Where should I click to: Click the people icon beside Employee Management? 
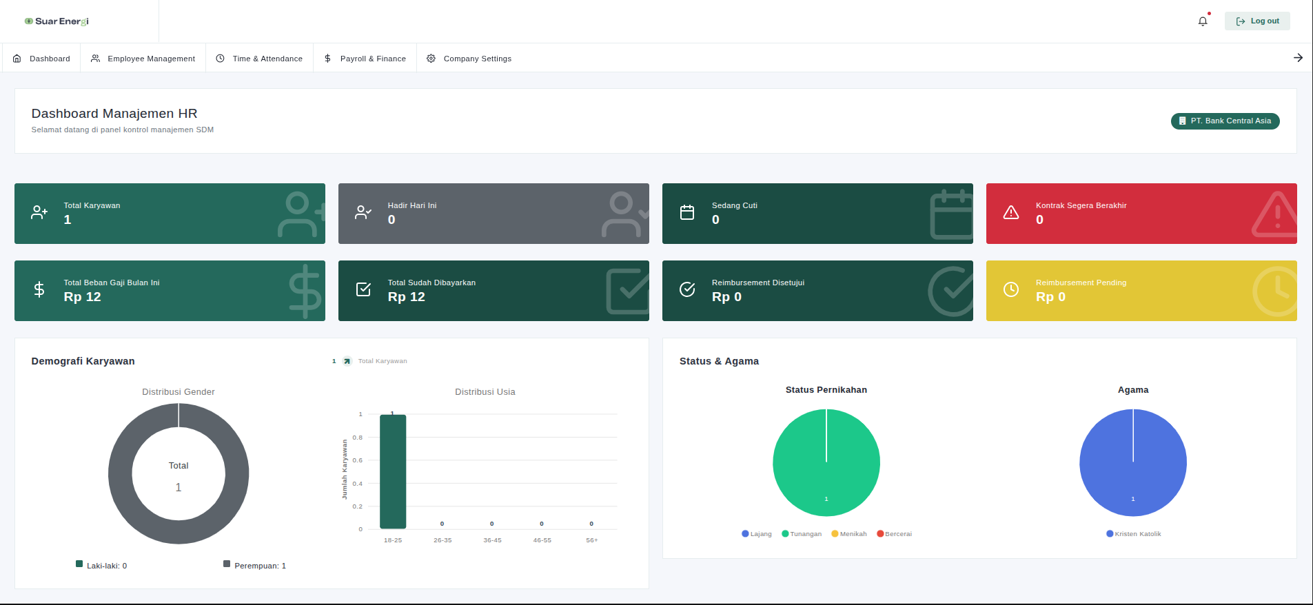(96, 59)
